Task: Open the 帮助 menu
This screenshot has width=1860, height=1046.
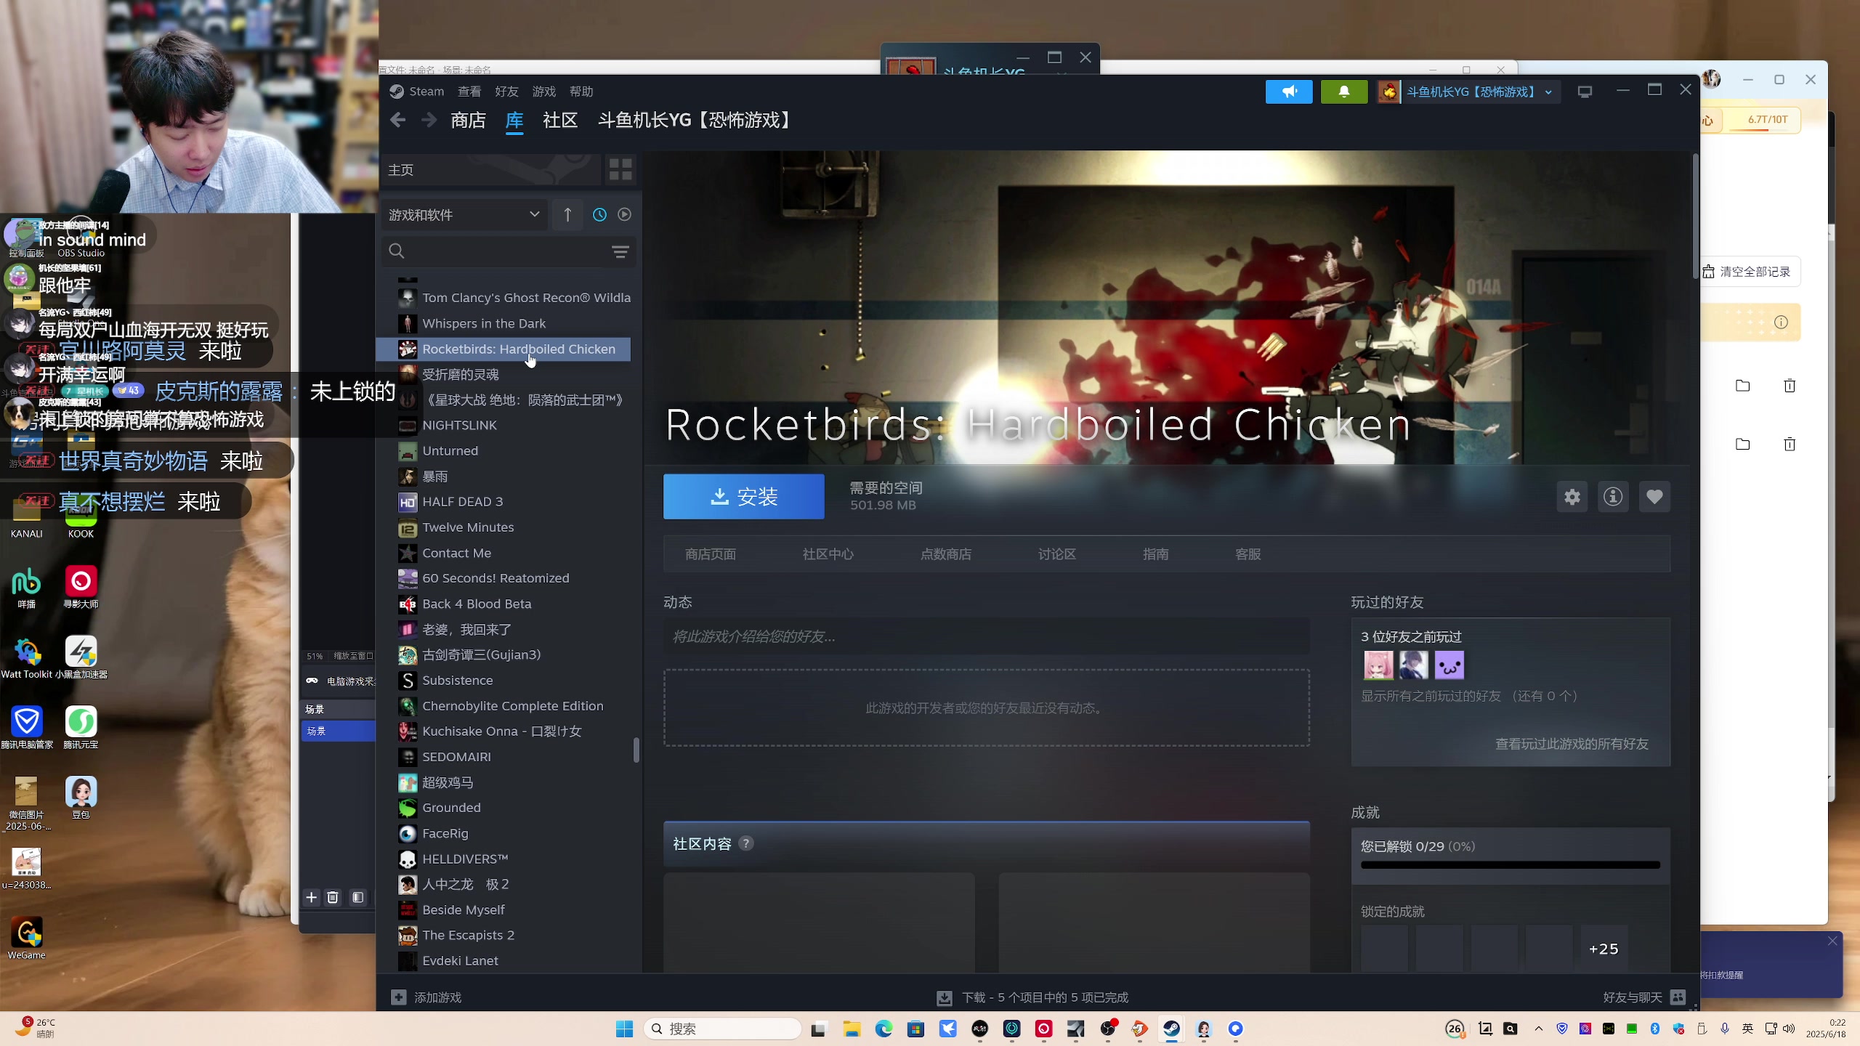Action: click(x=581, y=92)
